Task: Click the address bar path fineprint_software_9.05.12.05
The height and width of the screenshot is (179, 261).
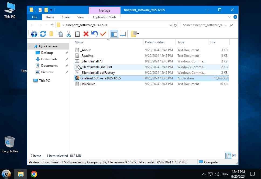Action: point(87,25)
